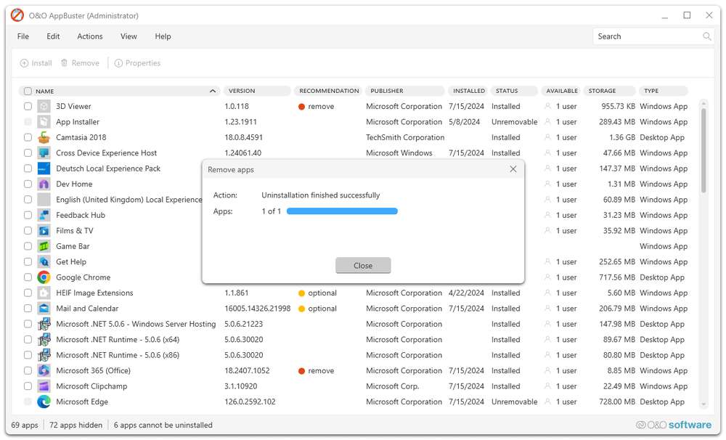
Task: Click the Remove toolbar button
Action: pyautogui.click(x=80, y=63)
